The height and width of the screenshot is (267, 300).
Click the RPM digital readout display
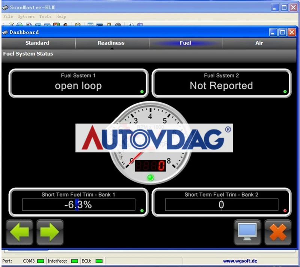pos(151,166)
